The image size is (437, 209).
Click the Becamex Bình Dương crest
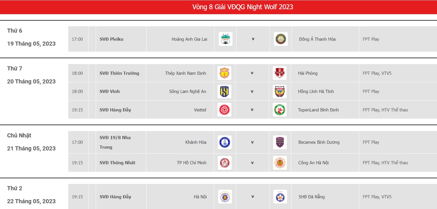(280, 142)
